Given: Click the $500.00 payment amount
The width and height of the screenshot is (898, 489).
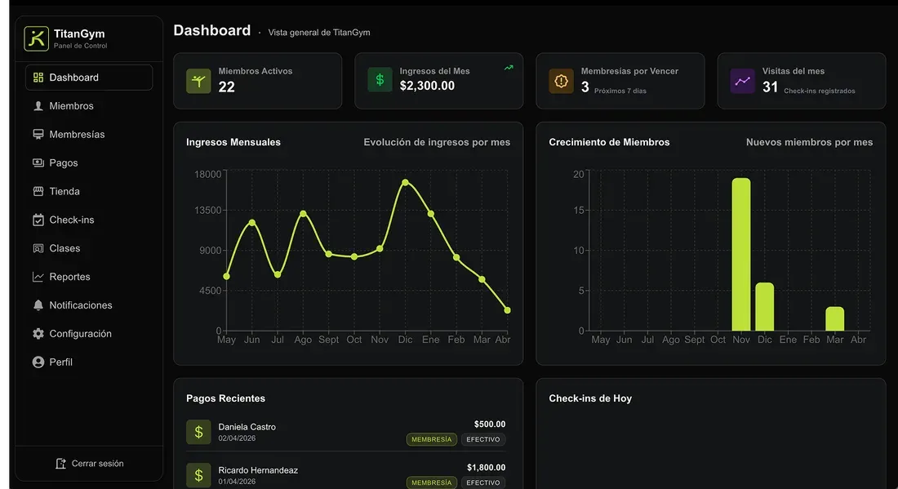Looking at the screenshot, I should pos(490,425).
